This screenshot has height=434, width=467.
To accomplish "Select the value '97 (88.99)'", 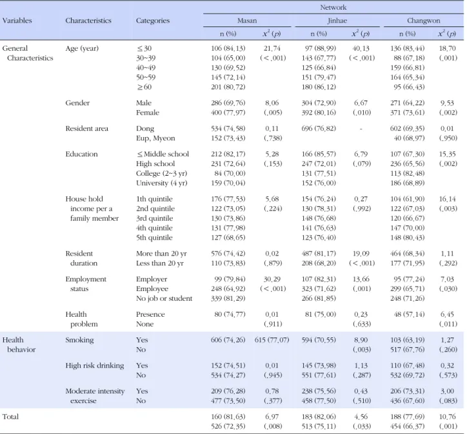I will point(321,48).
